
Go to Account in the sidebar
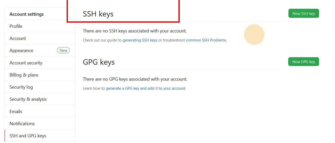(18, 38)
